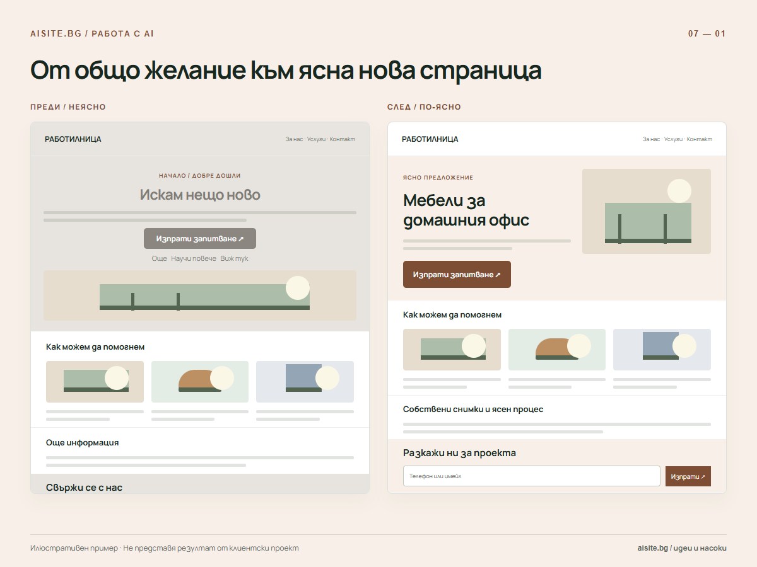Click the 'СЛЕД / ПО-ЯСНО' label
Screen dimensions: 757x567
(424, 107)
